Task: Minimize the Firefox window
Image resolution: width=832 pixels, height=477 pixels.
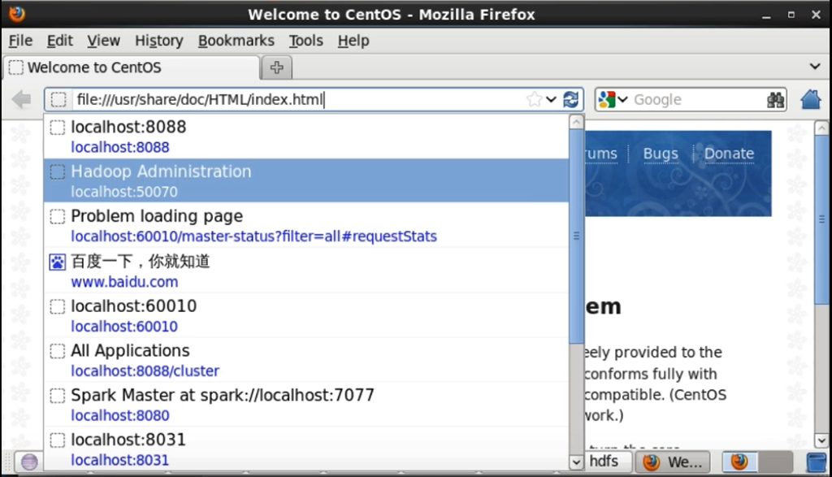Action: pyautogui.click(x=766, y=15)
